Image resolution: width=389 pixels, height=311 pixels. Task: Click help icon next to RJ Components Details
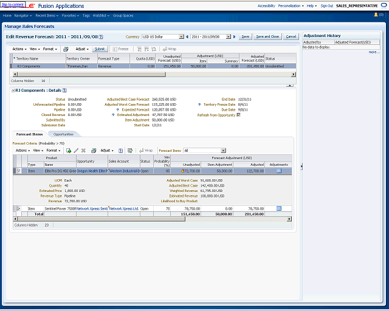coord(64,91)
